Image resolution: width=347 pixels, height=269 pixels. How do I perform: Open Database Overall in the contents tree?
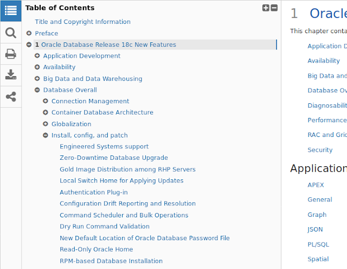pos(70,90)
